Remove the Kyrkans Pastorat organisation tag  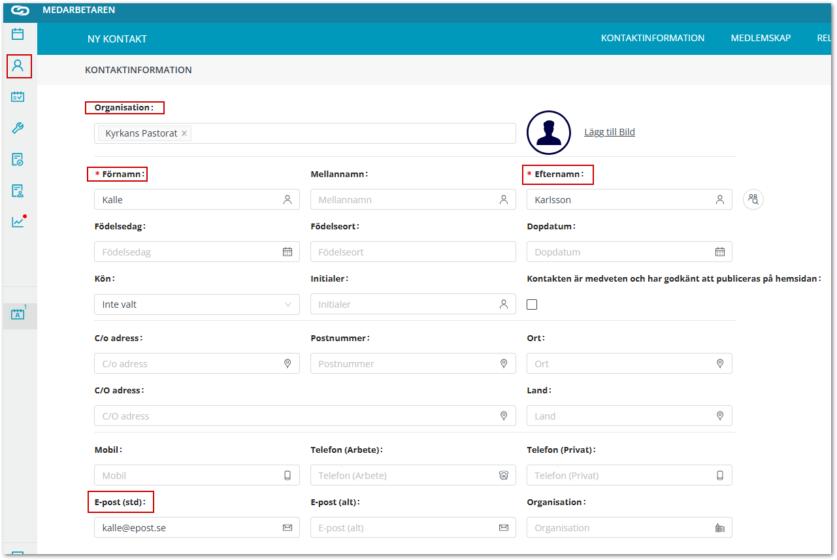point(184,133)
